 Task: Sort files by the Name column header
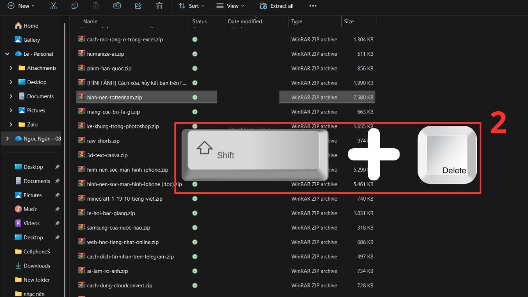coord(90,21)
